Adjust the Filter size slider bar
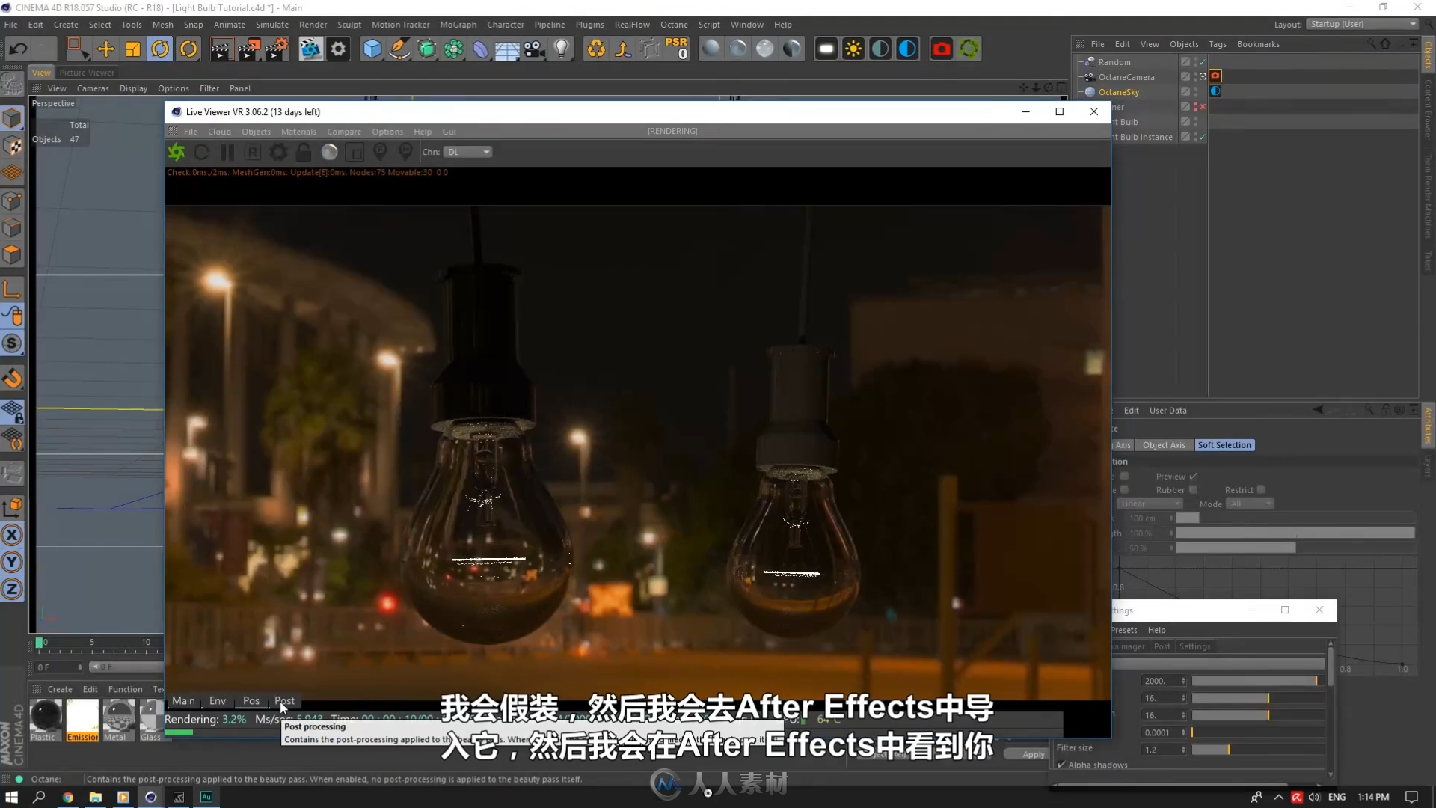Viewport: 1436px width, 808px height. tap(1257, 750)
